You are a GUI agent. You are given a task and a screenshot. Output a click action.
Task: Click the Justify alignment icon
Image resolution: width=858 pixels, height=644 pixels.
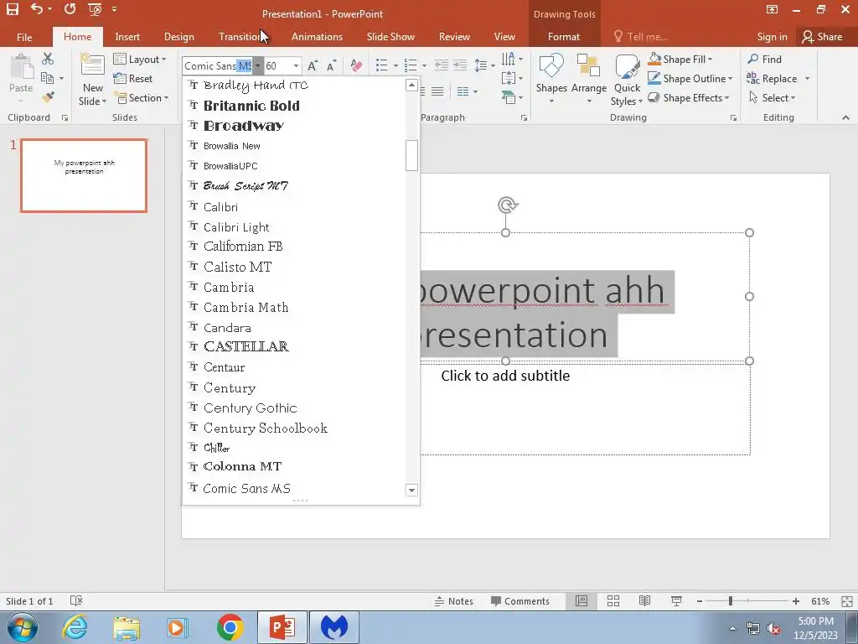[437, 91]
